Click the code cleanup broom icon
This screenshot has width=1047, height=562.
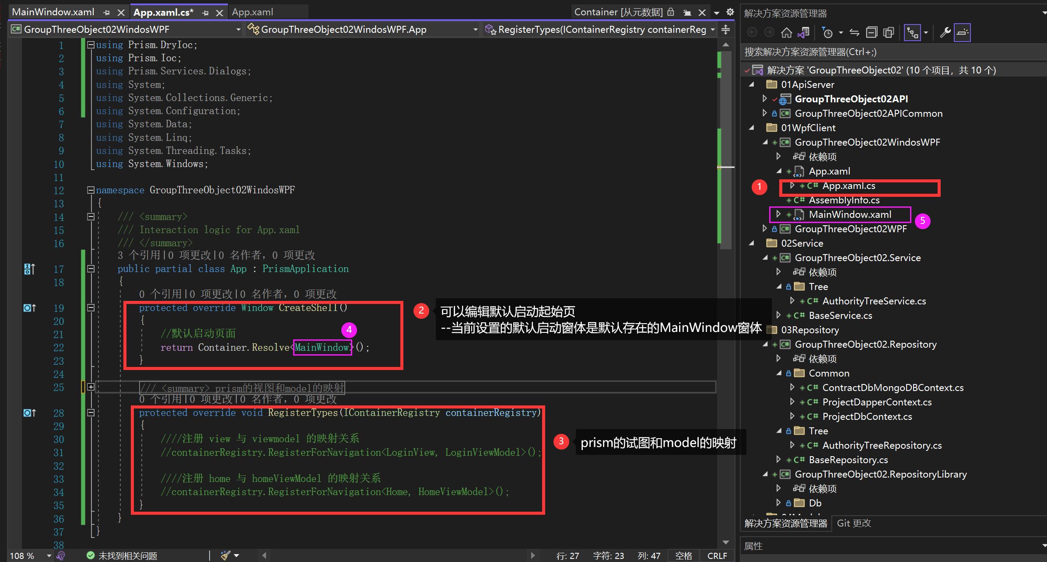tap(225, 555)
